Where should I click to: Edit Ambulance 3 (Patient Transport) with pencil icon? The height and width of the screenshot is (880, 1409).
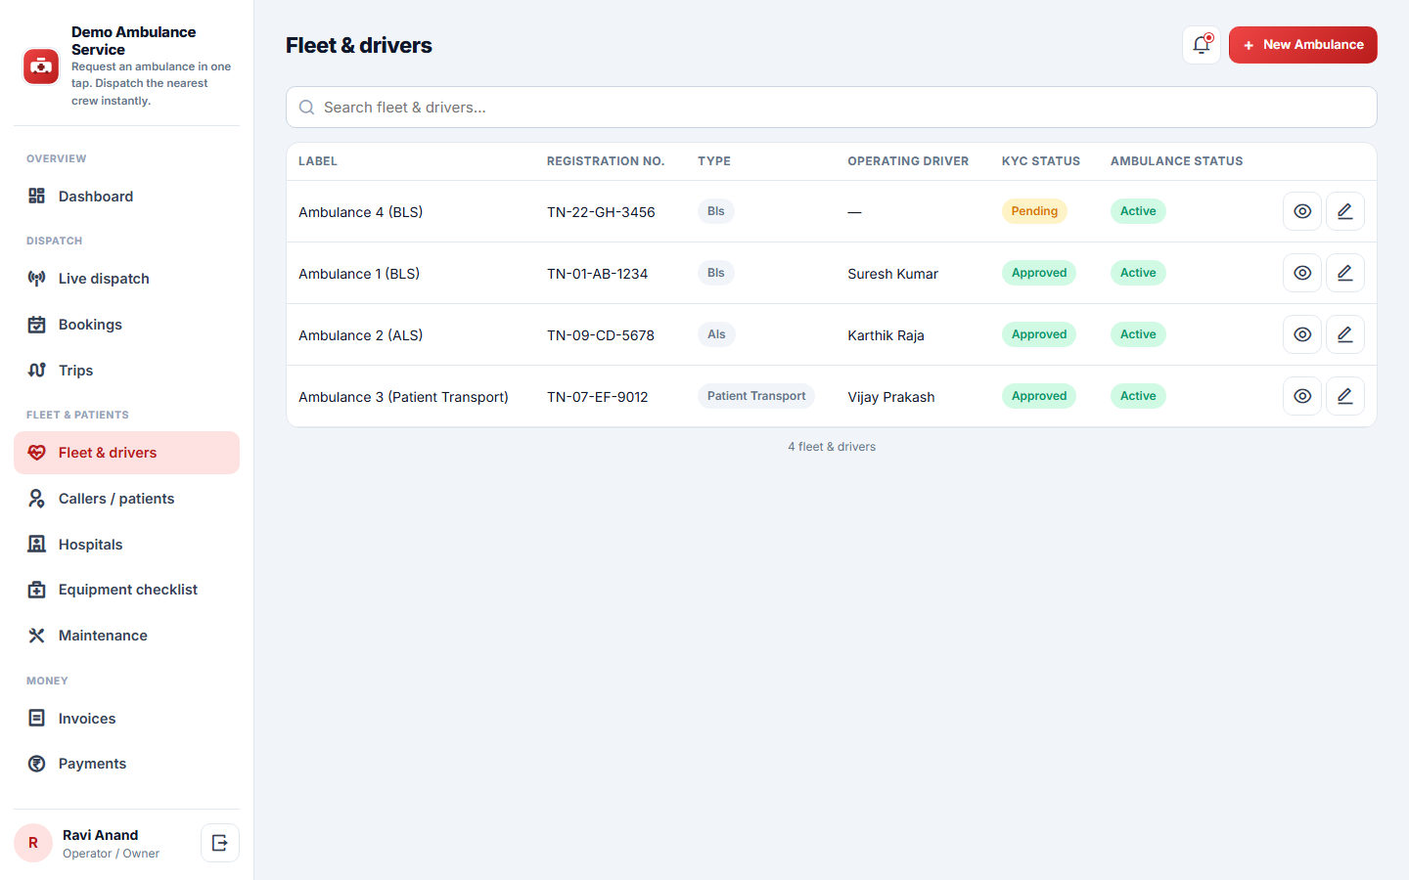(1345, 396)
